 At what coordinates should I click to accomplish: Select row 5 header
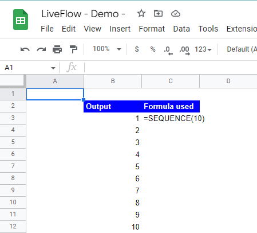pos(13,142)
